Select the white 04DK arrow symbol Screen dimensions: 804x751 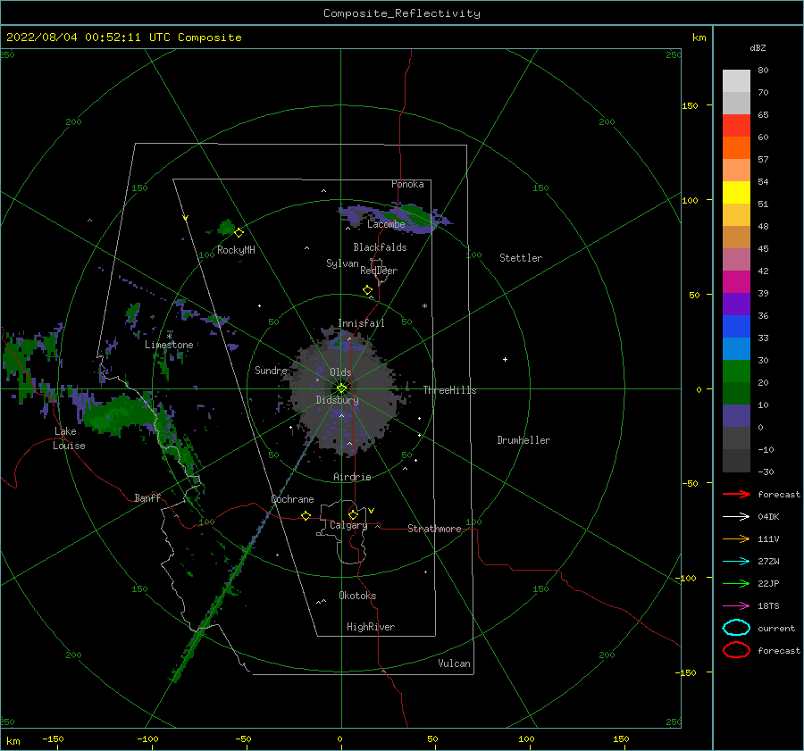(x=736, y=516)
